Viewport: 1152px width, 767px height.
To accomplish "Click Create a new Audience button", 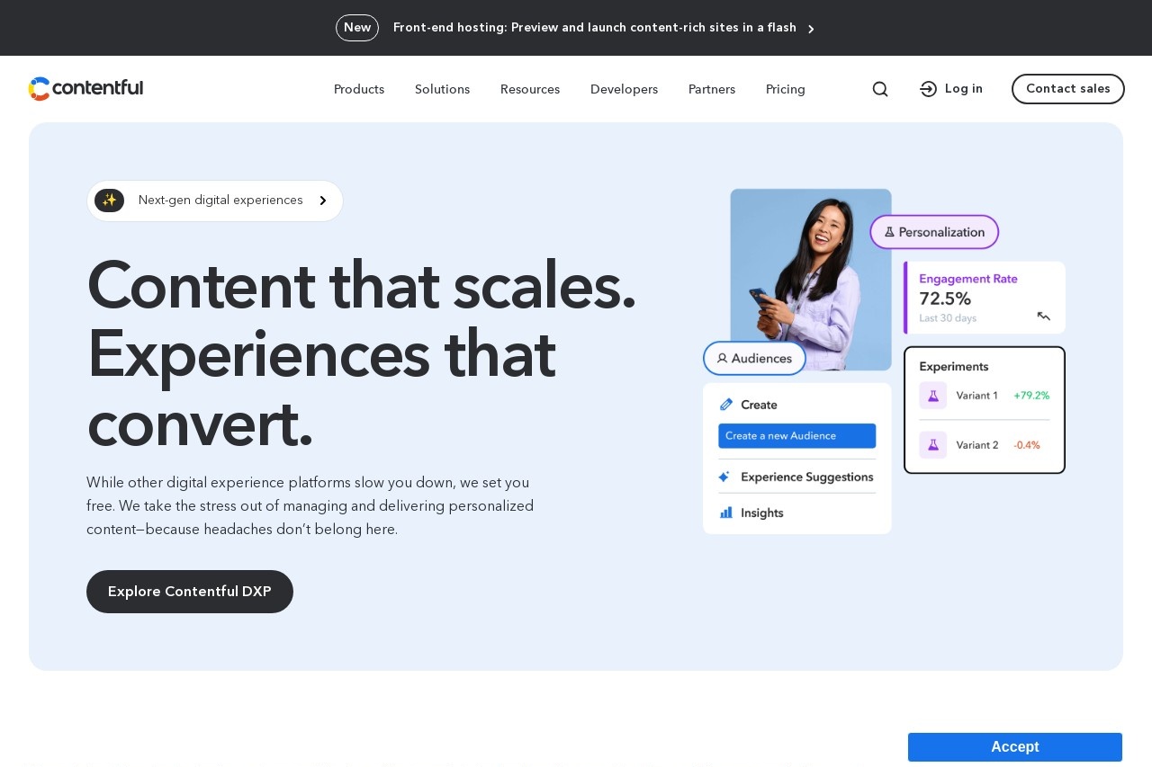I will (x=797, y=436).
